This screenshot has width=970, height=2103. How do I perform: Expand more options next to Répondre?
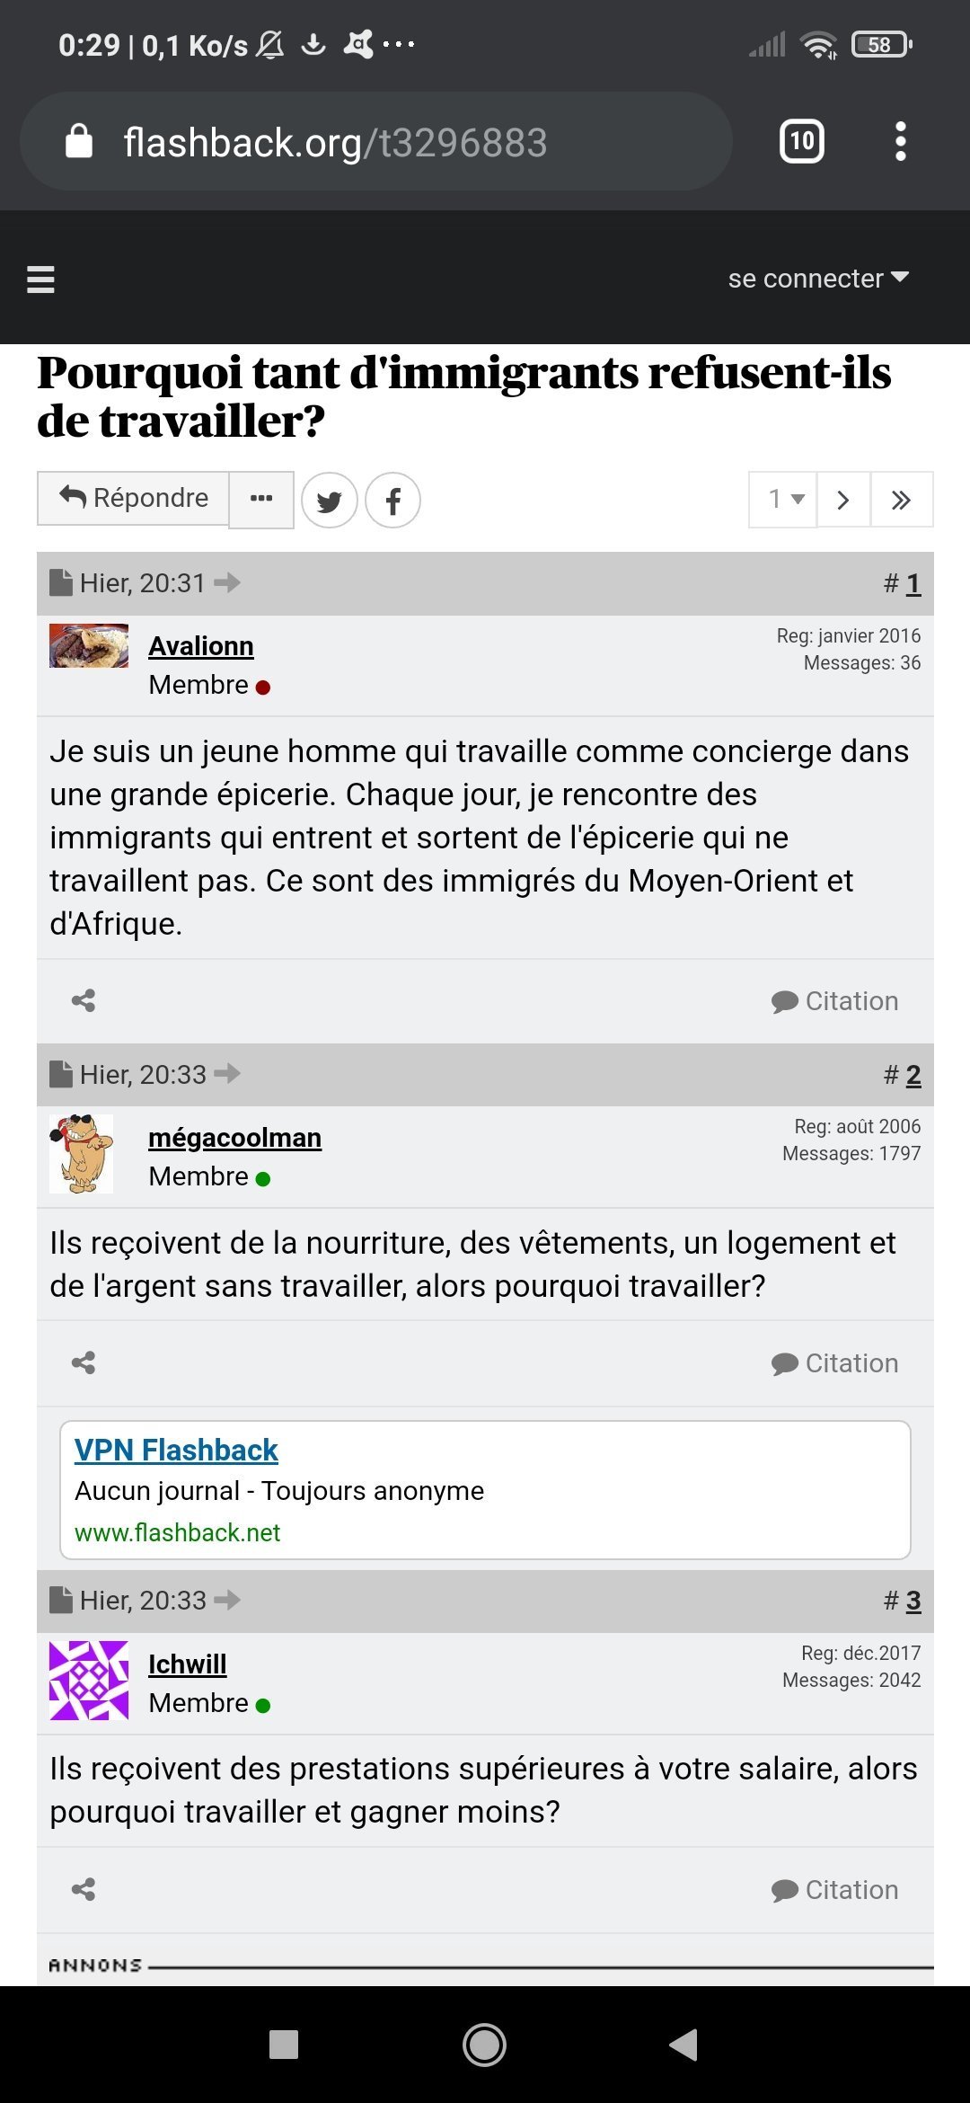(x=261, y=500)
